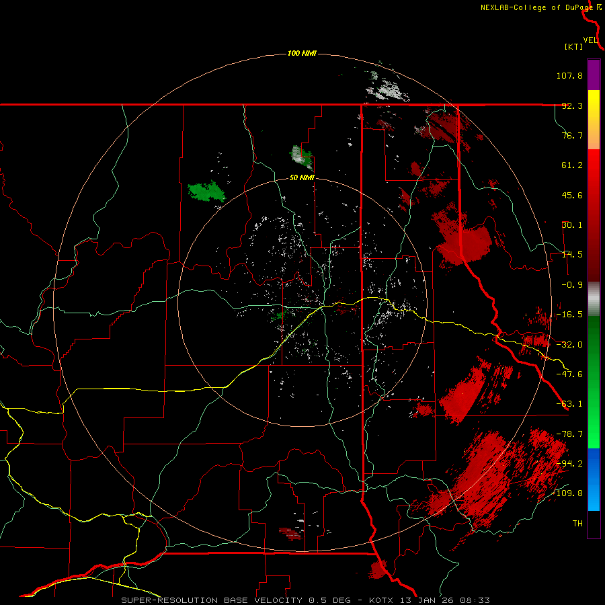Click the green inbound segment of color scale
This screenshot has height=605, width=605.
coord(594,382)
